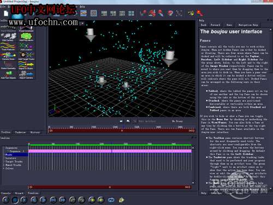The image size is (273, 205).
Task: Click the red frame range slider below viewport
Action: click(x=122, y=131)
